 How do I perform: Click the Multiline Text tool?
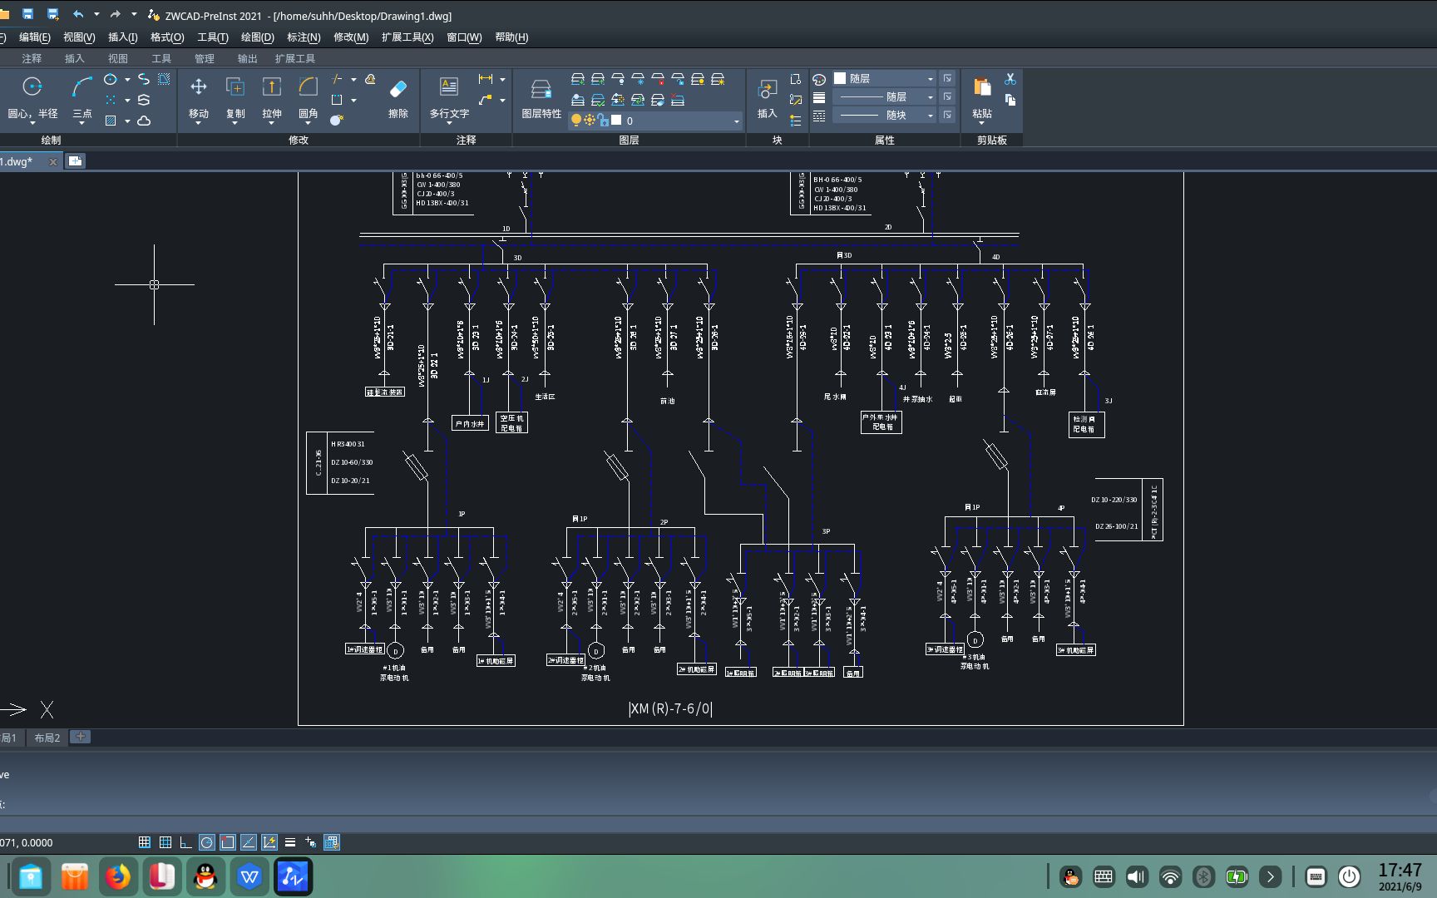[x=449, y=86]
